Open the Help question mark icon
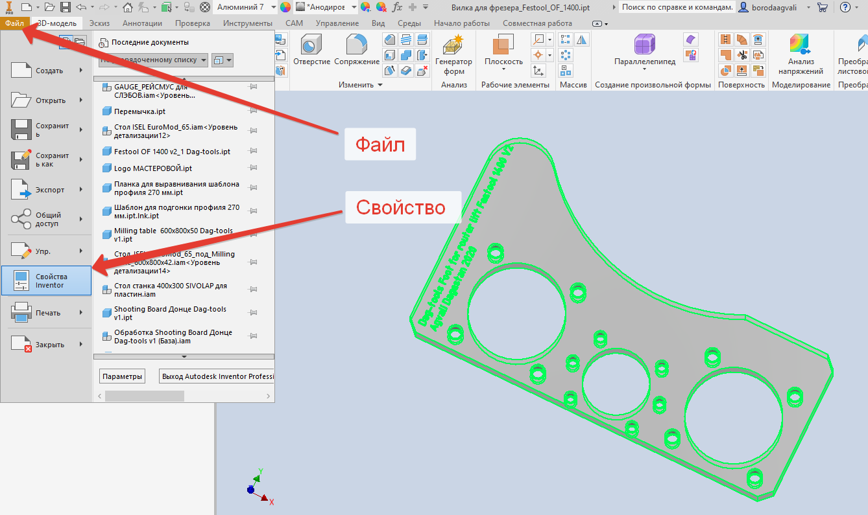Screen dimensions: 868x515 (x=845, y=7)
